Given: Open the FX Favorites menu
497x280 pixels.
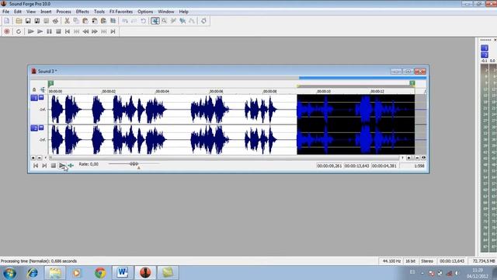Looking at the screenshot, I should [121, 12].
